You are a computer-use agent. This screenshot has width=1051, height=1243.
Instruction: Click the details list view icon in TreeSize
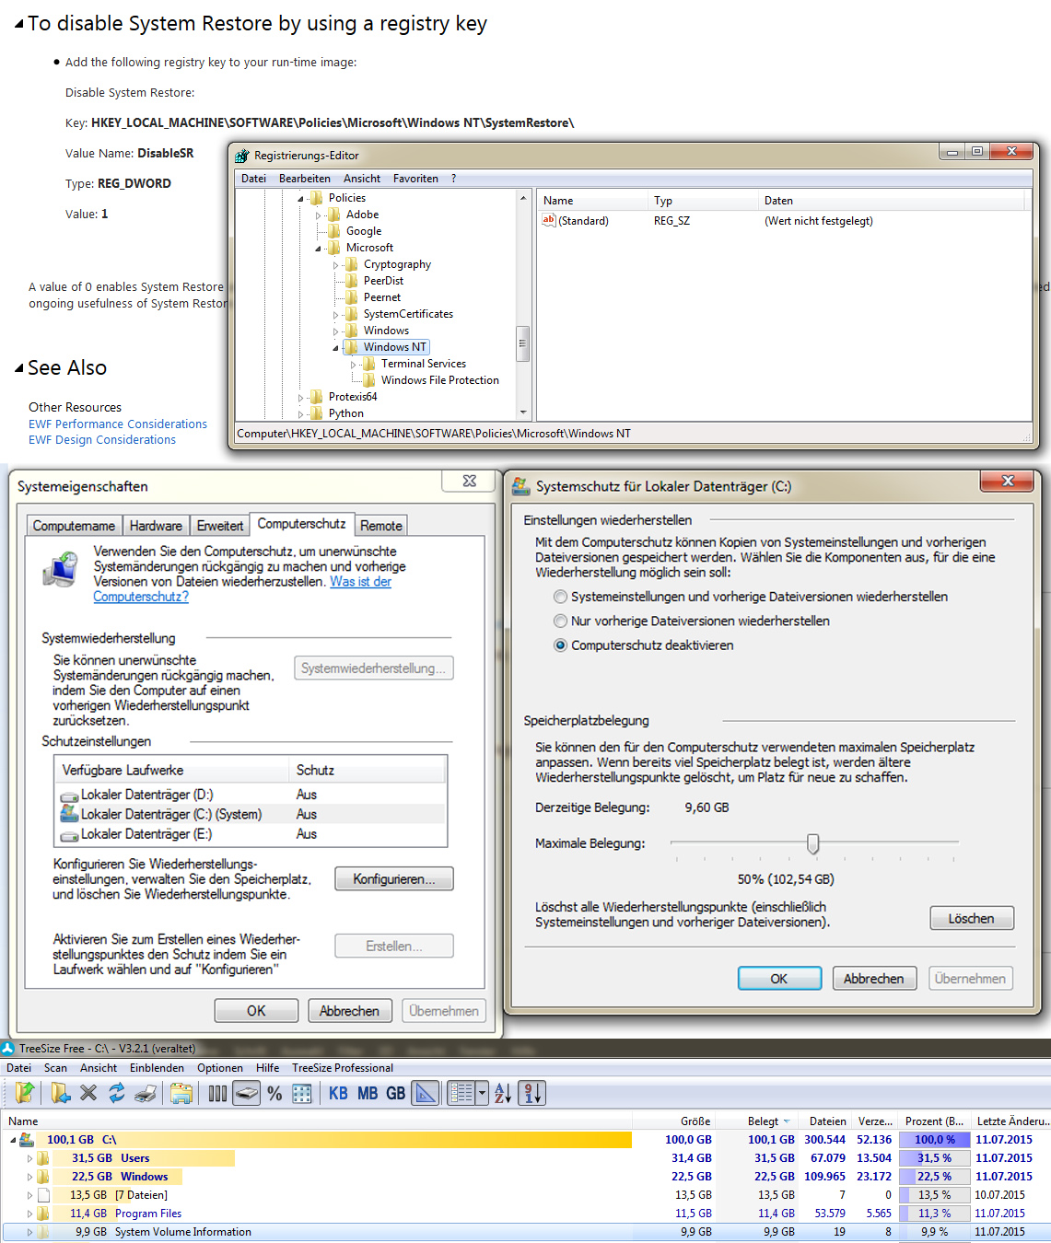click(461, 1093)
